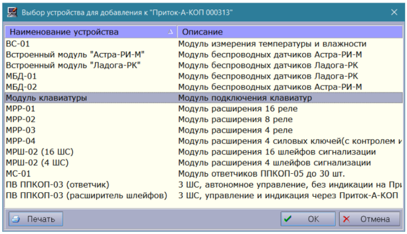
Task: Select the 'МС-01' device row
Action: 203,173
